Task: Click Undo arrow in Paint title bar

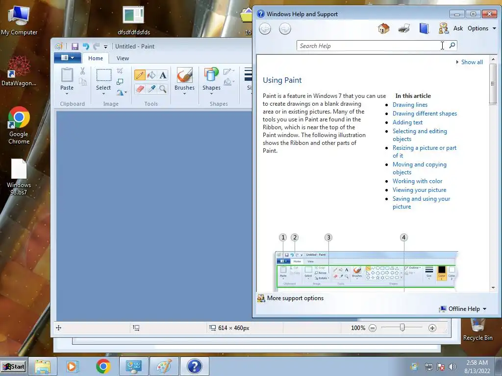Action: (x=86, y=47)
